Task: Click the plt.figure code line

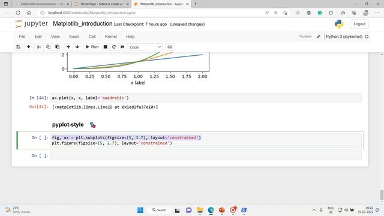Action: tap(112, 143)
